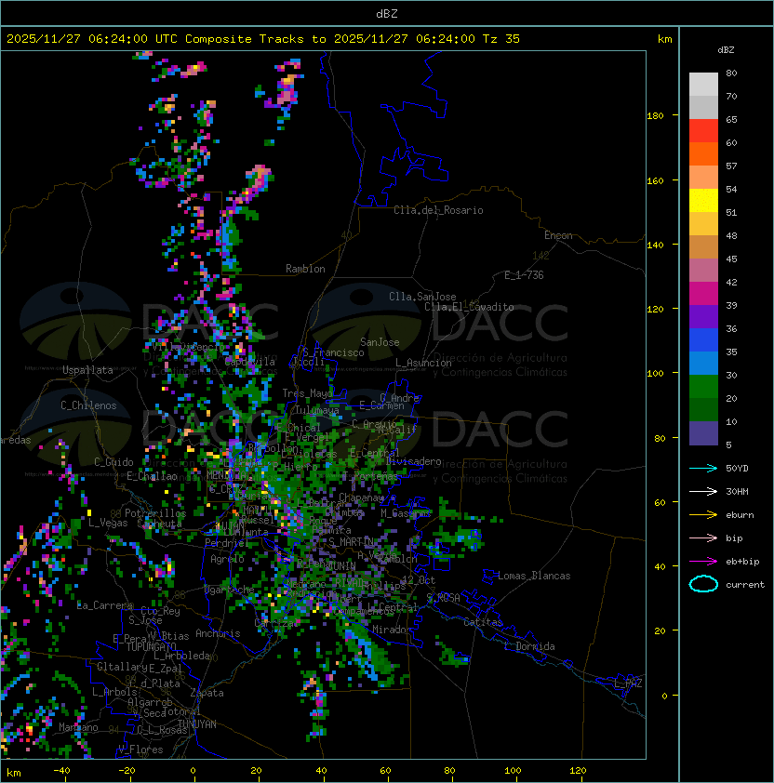The width and height of the screenshot is (774, 783).
Task: Select the magenta 42–39 dBZ legend swatch
Action: click(x=703, y=294)
